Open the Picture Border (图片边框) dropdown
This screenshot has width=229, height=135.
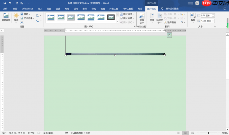127,14
